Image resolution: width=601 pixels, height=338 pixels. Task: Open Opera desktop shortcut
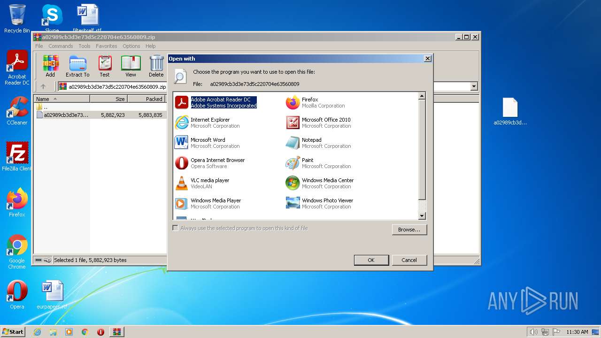click(x=17, y=294)
